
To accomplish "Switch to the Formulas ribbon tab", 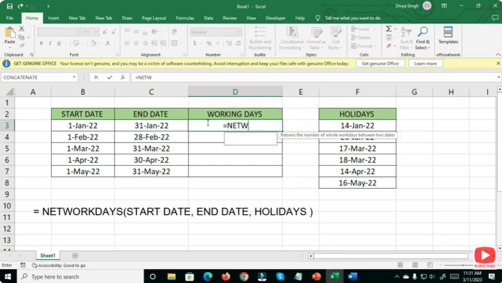I will (185, 18).
